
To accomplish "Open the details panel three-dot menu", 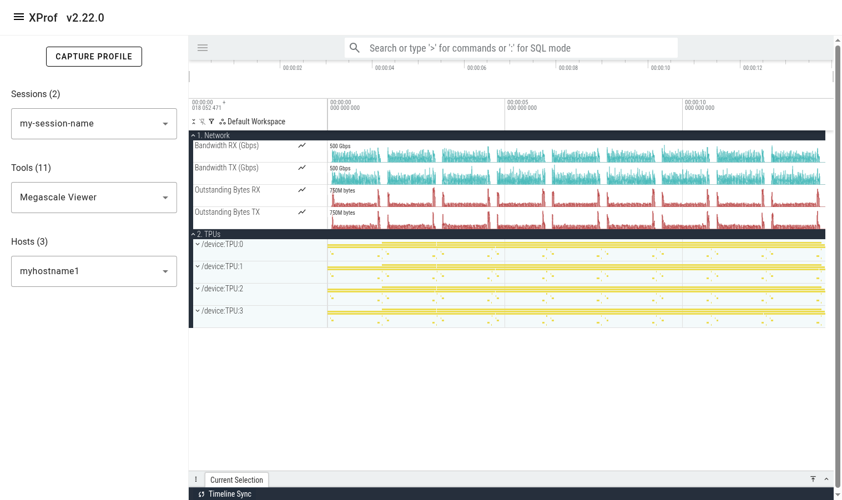I will [x=196, y=479].
